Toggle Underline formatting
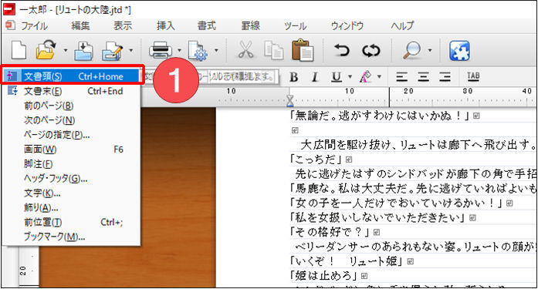Screen dimensions: 538x289 [x=337, y=77]
